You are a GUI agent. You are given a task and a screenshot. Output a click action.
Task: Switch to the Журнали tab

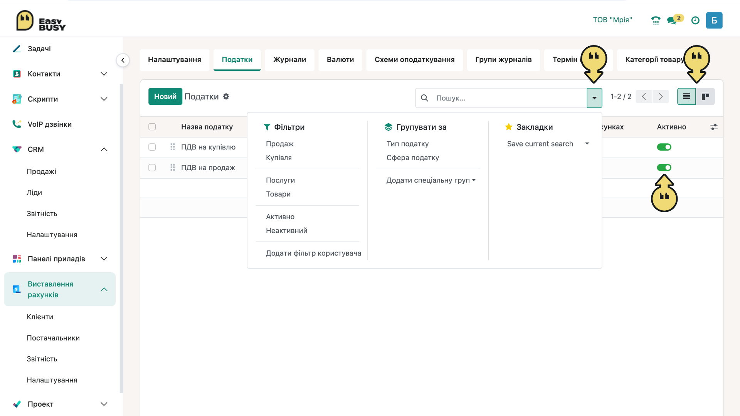289,60
